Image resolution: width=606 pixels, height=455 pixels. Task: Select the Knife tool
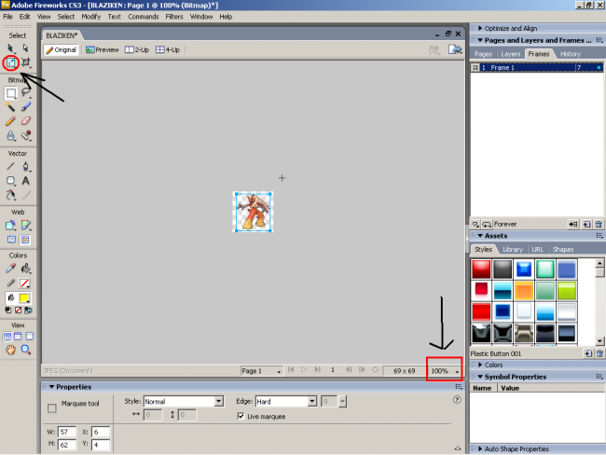tap(26, 195)
